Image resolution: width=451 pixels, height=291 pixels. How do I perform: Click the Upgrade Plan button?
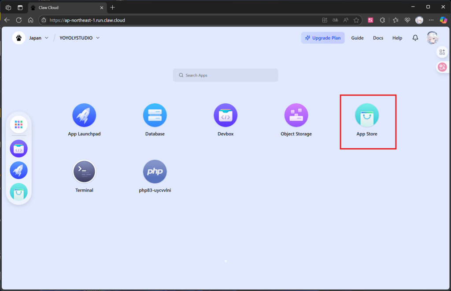pos(323,38)
